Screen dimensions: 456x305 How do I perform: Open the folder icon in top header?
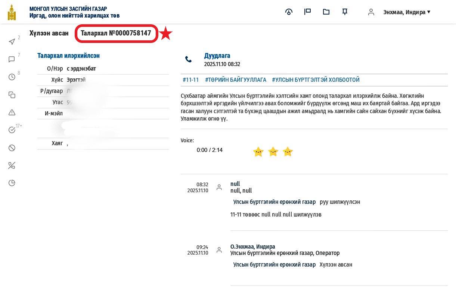pos(326,12)
